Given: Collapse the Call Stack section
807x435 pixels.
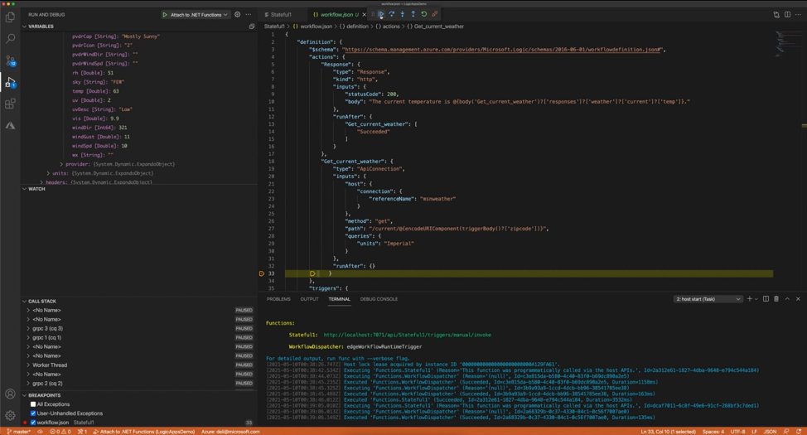Looking at the screenshot, I should click(24, 301).
